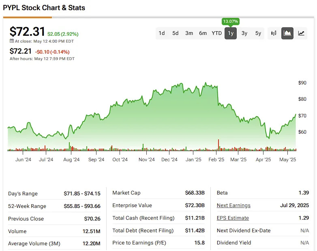Screen dimensions: 317x251
Task: Open the EPS Estimate link
Action: tap(233, 218)
